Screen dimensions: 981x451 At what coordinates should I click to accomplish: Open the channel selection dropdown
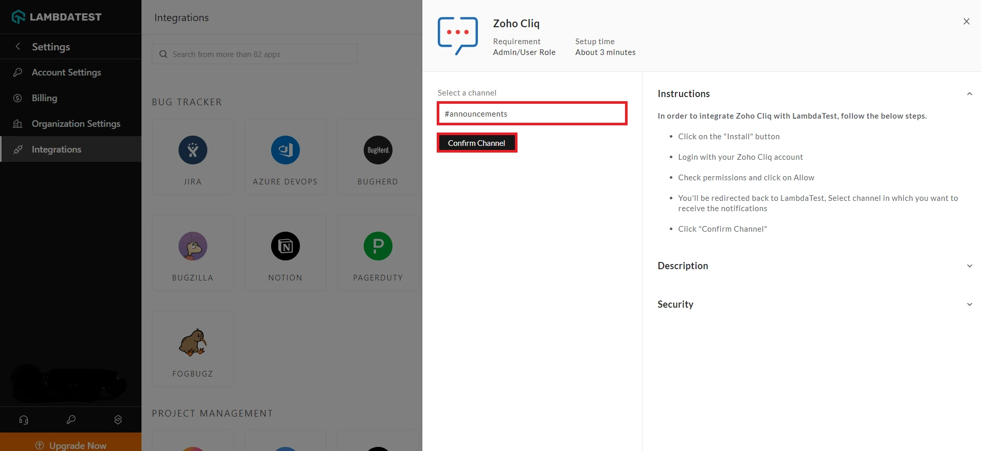point(532,114)
